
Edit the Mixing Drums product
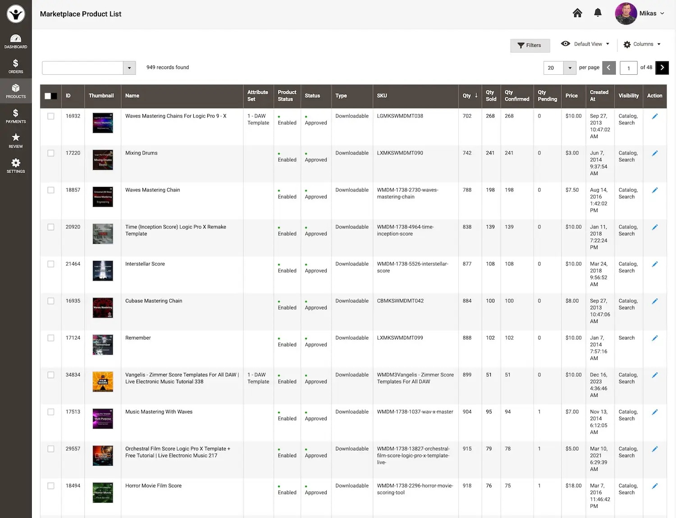pyautogui.click(x=655, y=154)
